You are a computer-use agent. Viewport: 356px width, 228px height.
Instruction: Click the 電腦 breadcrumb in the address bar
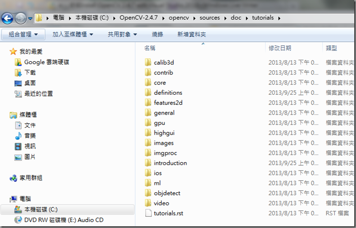(x=59, y=18)
